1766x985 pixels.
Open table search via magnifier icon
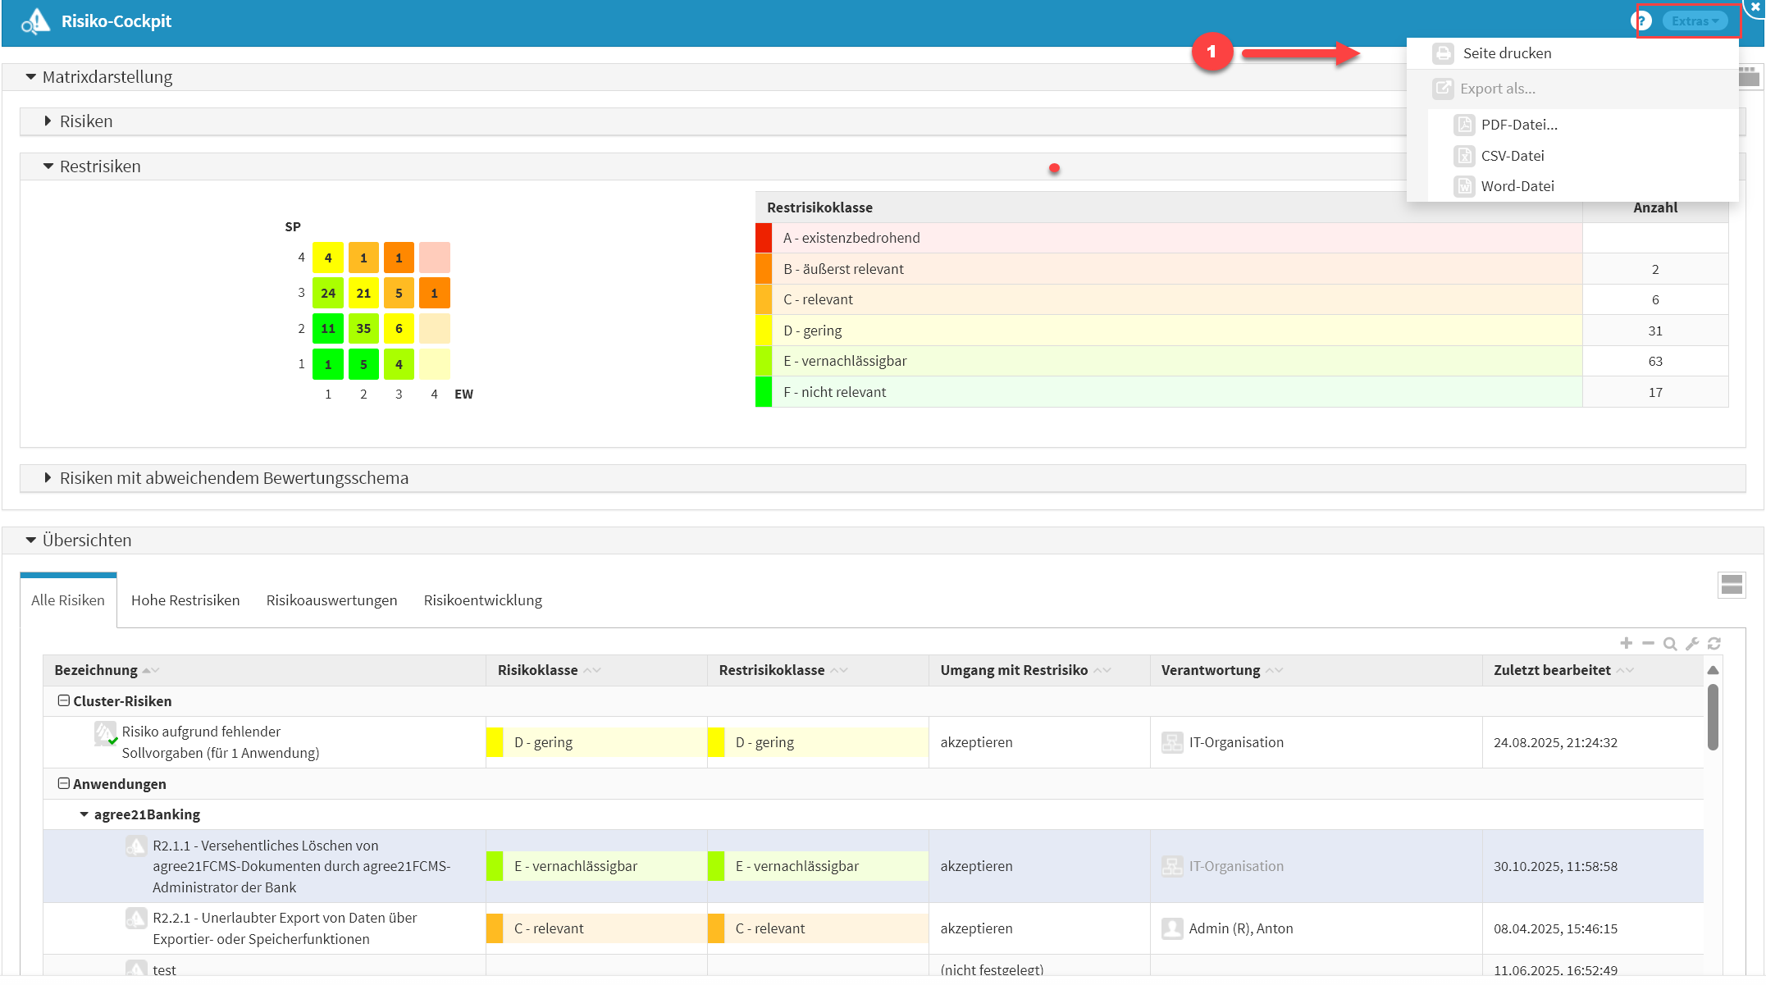[x=1669, y=644]
